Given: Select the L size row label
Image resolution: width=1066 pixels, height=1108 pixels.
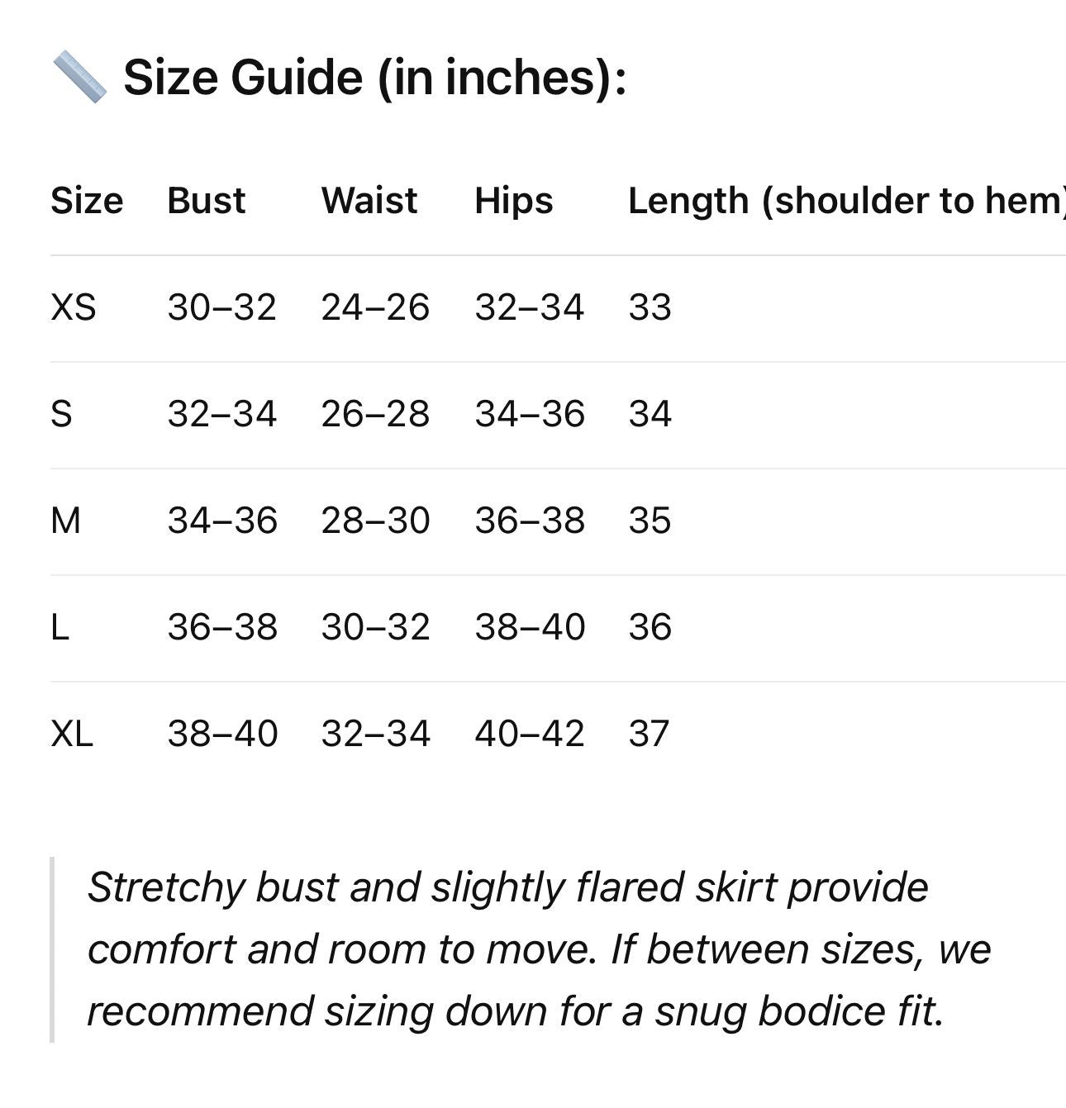Looking at the screenshot, I should 59,627.
